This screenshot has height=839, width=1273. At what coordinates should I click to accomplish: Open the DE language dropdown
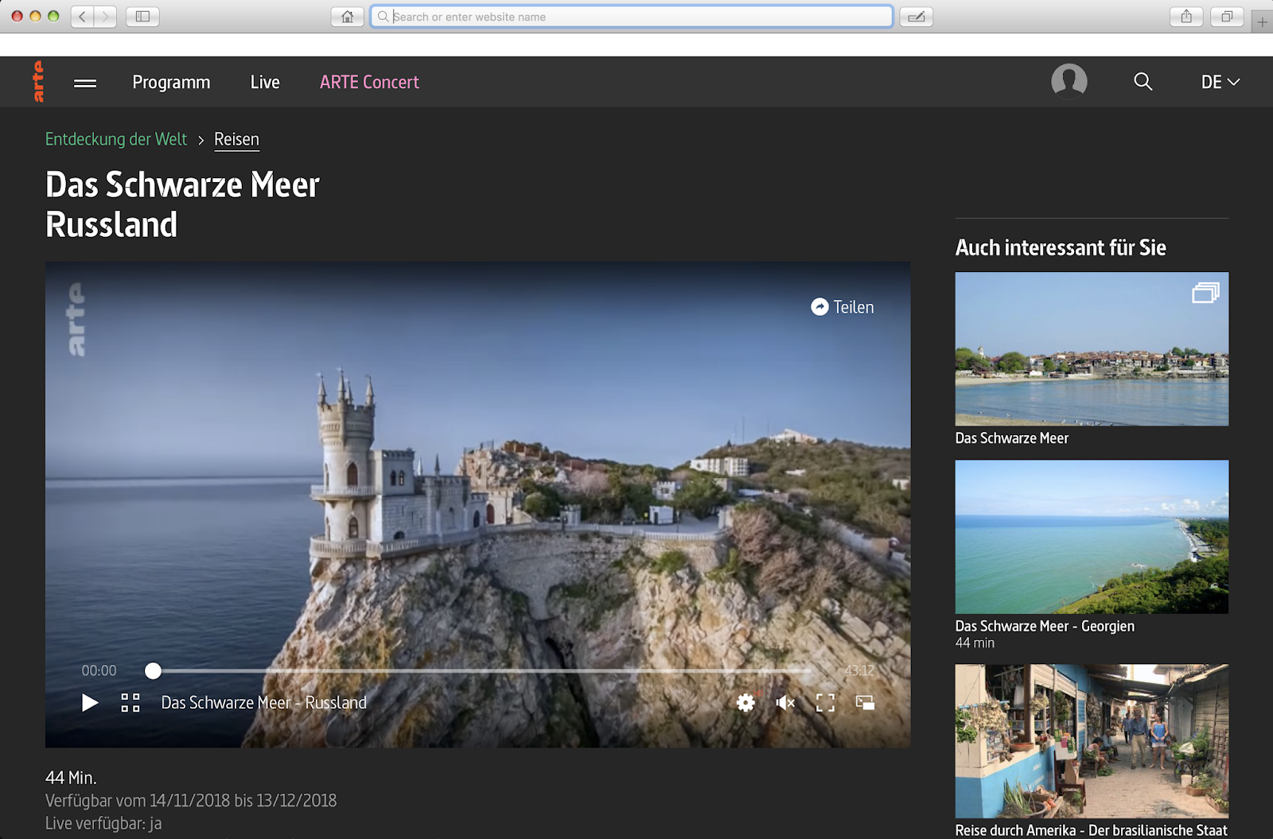1220,82
